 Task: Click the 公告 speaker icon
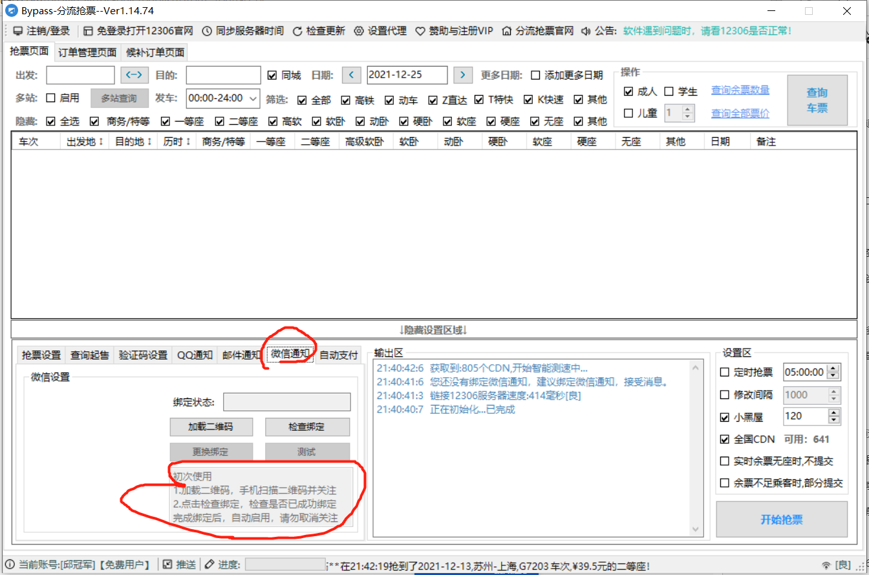pyautogui.click(x=586, y=31)
